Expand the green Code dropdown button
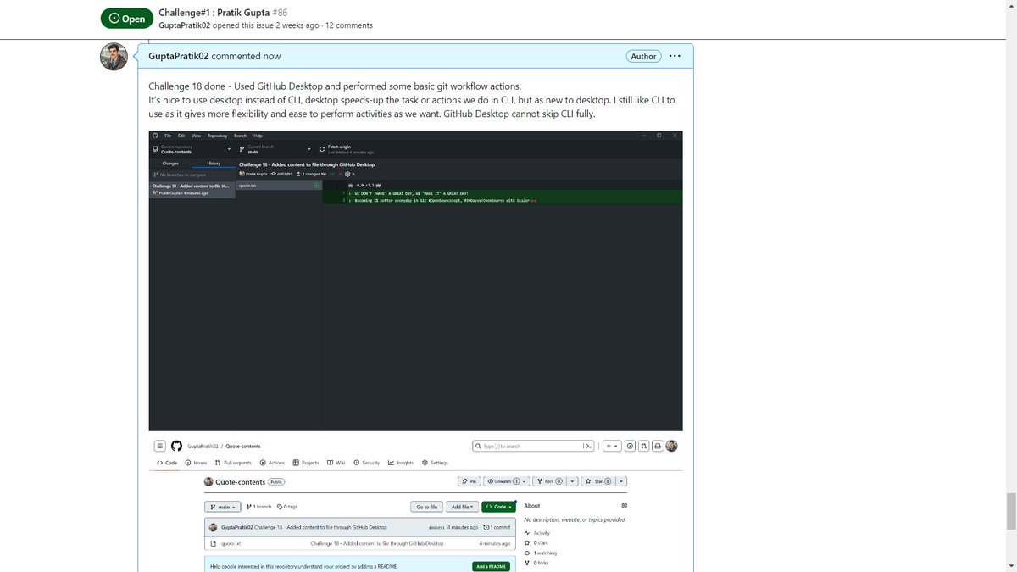1017x572 pixels. pos(498,507)
